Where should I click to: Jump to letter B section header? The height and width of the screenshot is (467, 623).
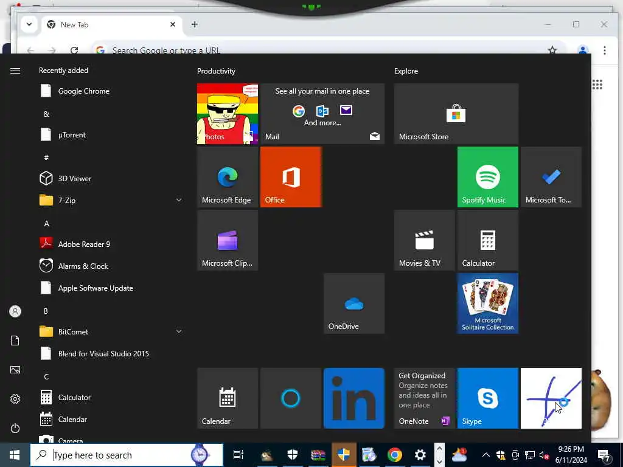(x=46, y=311)
